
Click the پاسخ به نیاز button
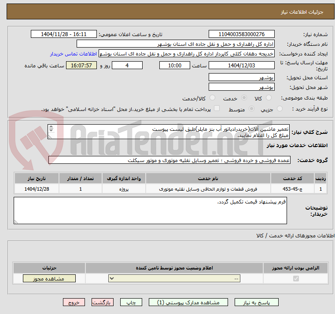pyautogui.click(x=256, y=303)
